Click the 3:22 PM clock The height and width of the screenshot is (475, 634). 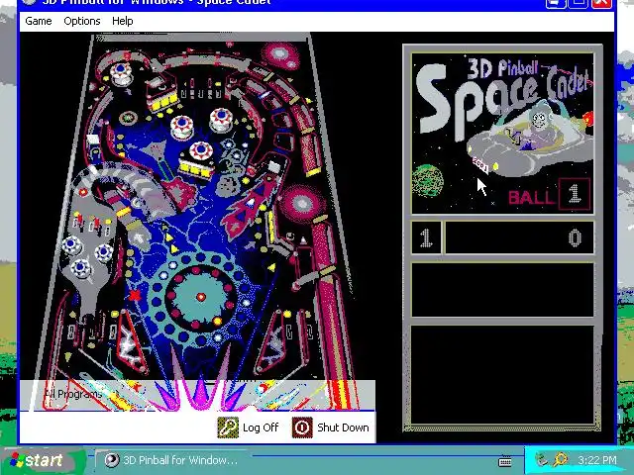coord(597,460)
